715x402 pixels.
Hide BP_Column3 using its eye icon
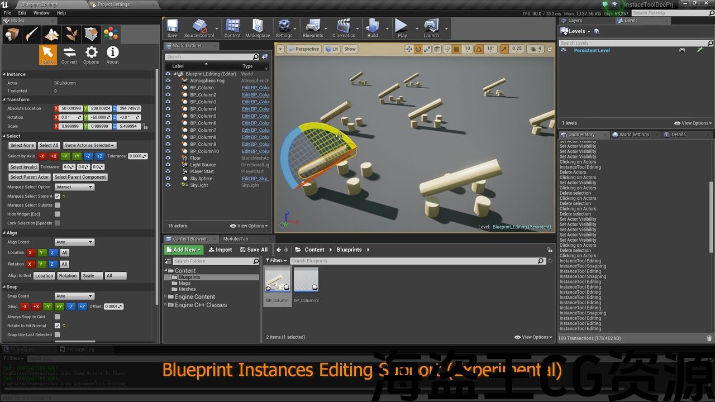click(168, 102)
